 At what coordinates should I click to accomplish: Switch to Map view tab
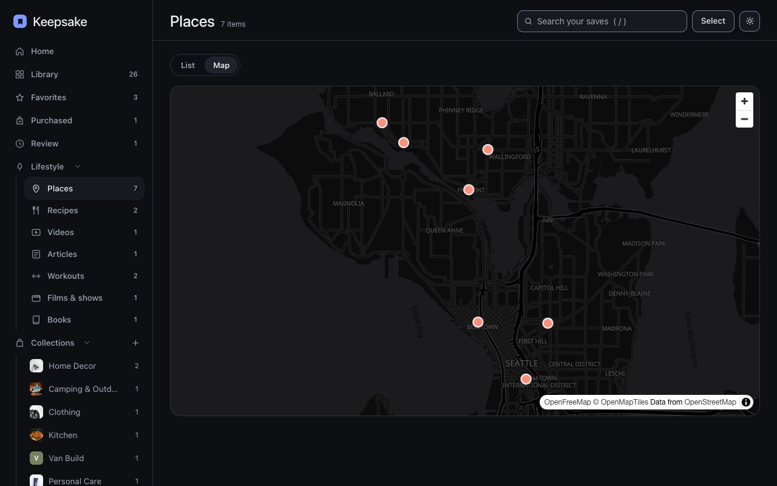(222, 66)
